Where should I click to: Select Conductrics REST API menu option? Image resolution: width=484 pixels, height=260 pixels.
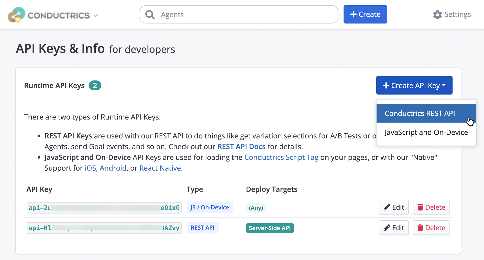pos(420,113)
